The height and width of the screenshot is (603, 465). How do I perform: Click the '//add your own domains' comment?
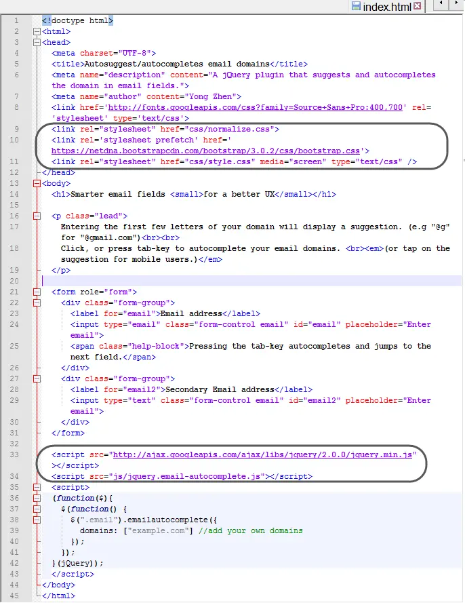click(x=251, y=530)
